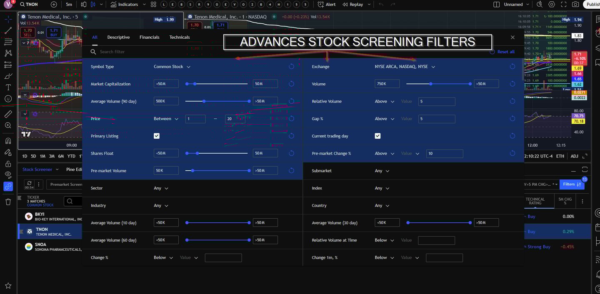Toggle ADJ price adjustment

click(x=574, y=156)
